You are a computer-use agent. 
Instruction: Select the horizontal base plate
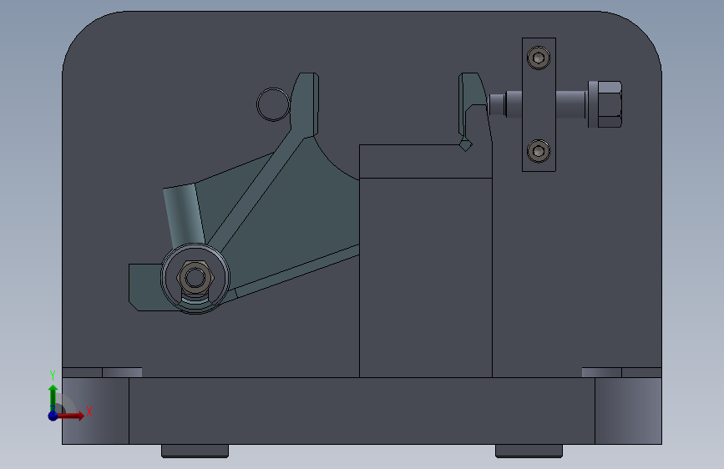tap(362, 411)
